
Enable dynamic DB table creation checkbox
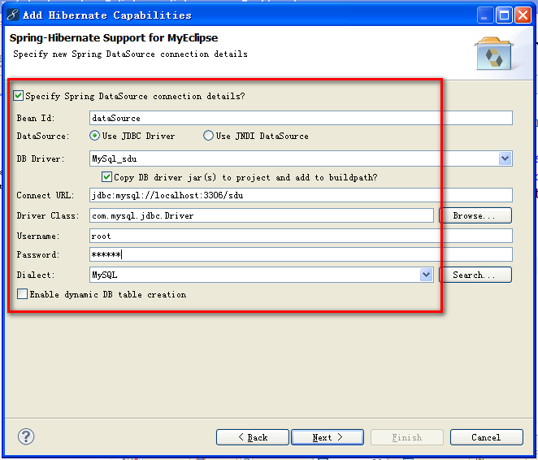coord(22,294)
